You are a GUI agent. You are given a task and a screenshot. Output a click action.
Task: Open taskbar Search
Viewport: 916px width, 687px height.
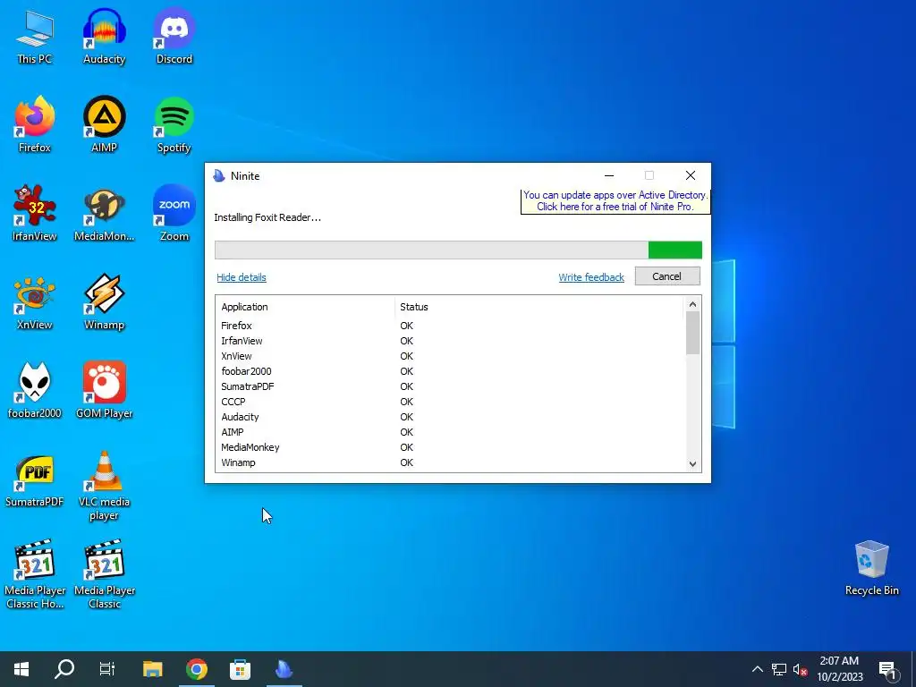(64, 669)
